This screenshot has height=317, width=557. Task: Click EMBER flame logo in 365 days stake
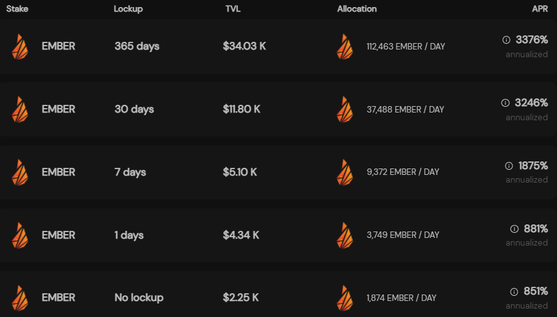tap(20, 46)
